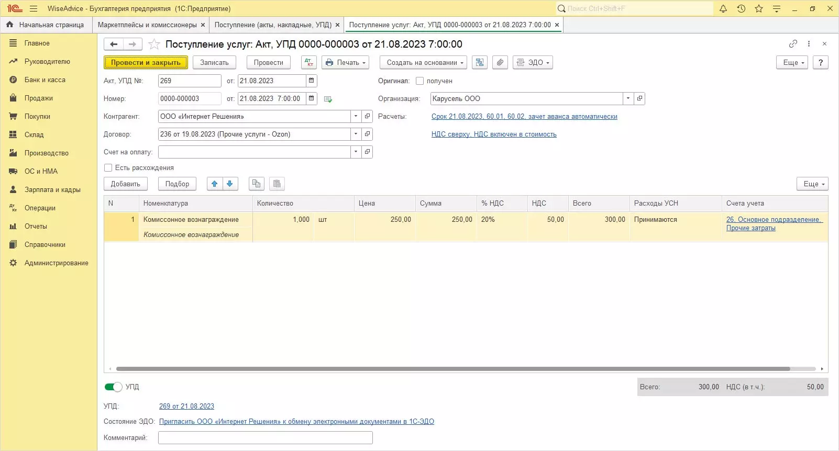Open Банк и касса sidebar section
This screenshot has height=451, width=839.
(x=45, y=80)
